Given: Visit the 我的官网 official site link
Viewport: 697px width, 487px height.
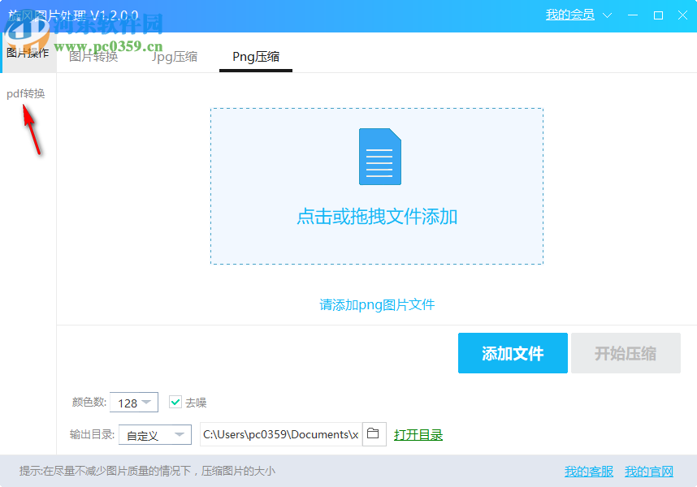Looking at the screenshot, I should 650,471.
